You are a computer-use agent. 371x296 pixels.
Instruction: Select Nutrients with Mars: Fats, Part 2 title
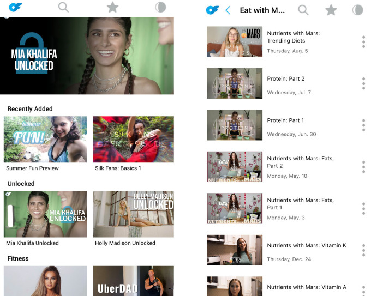point(300,162)
